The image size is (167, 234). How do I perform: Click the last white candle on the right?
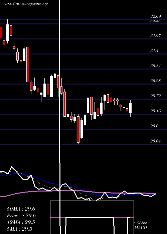click(x=131, y=108)
